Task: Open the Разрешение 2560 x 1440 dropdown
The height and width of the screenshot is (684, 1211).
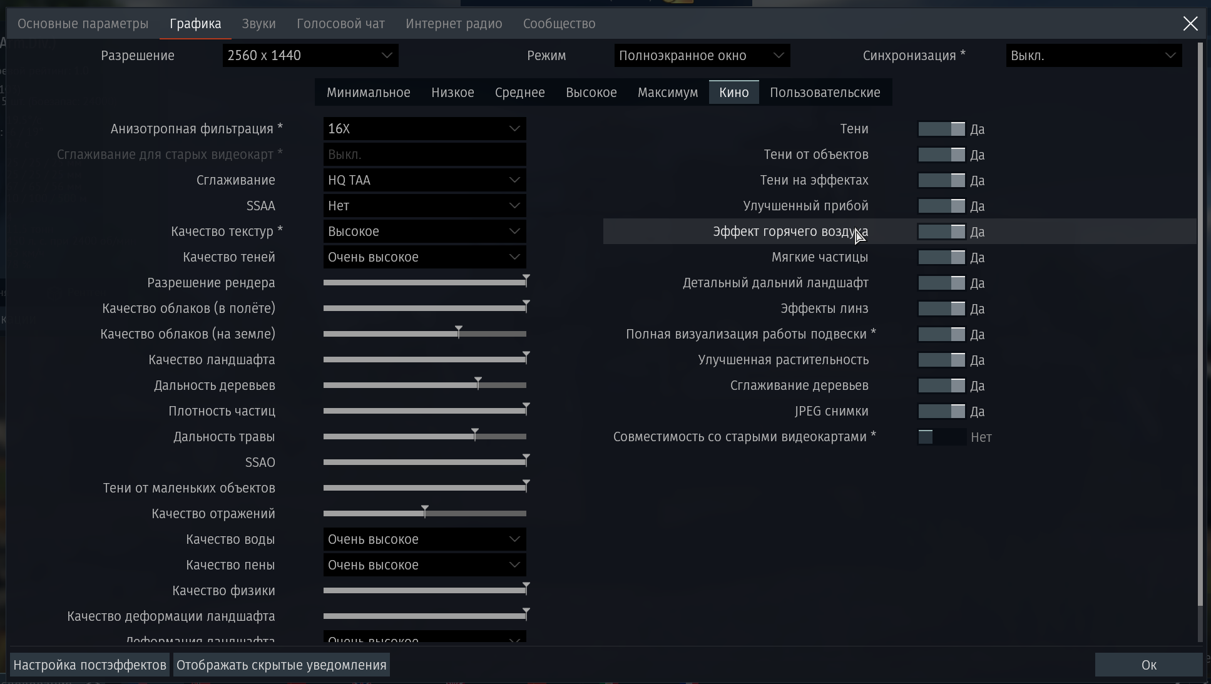Action: point(310,56)
